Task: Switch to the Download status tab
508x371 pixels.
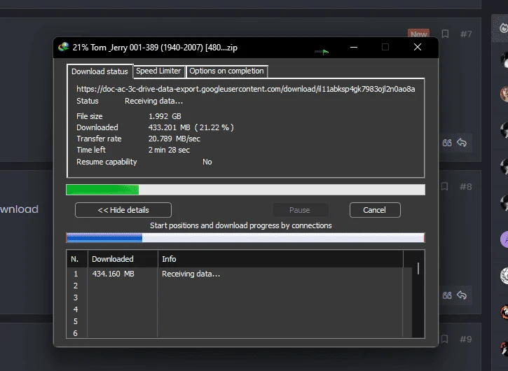Action: (99, 71)
